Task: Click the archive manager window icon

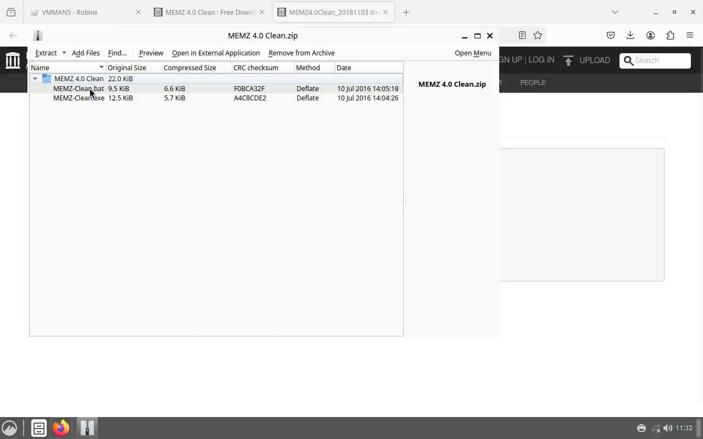Action: tap(38, 36)
